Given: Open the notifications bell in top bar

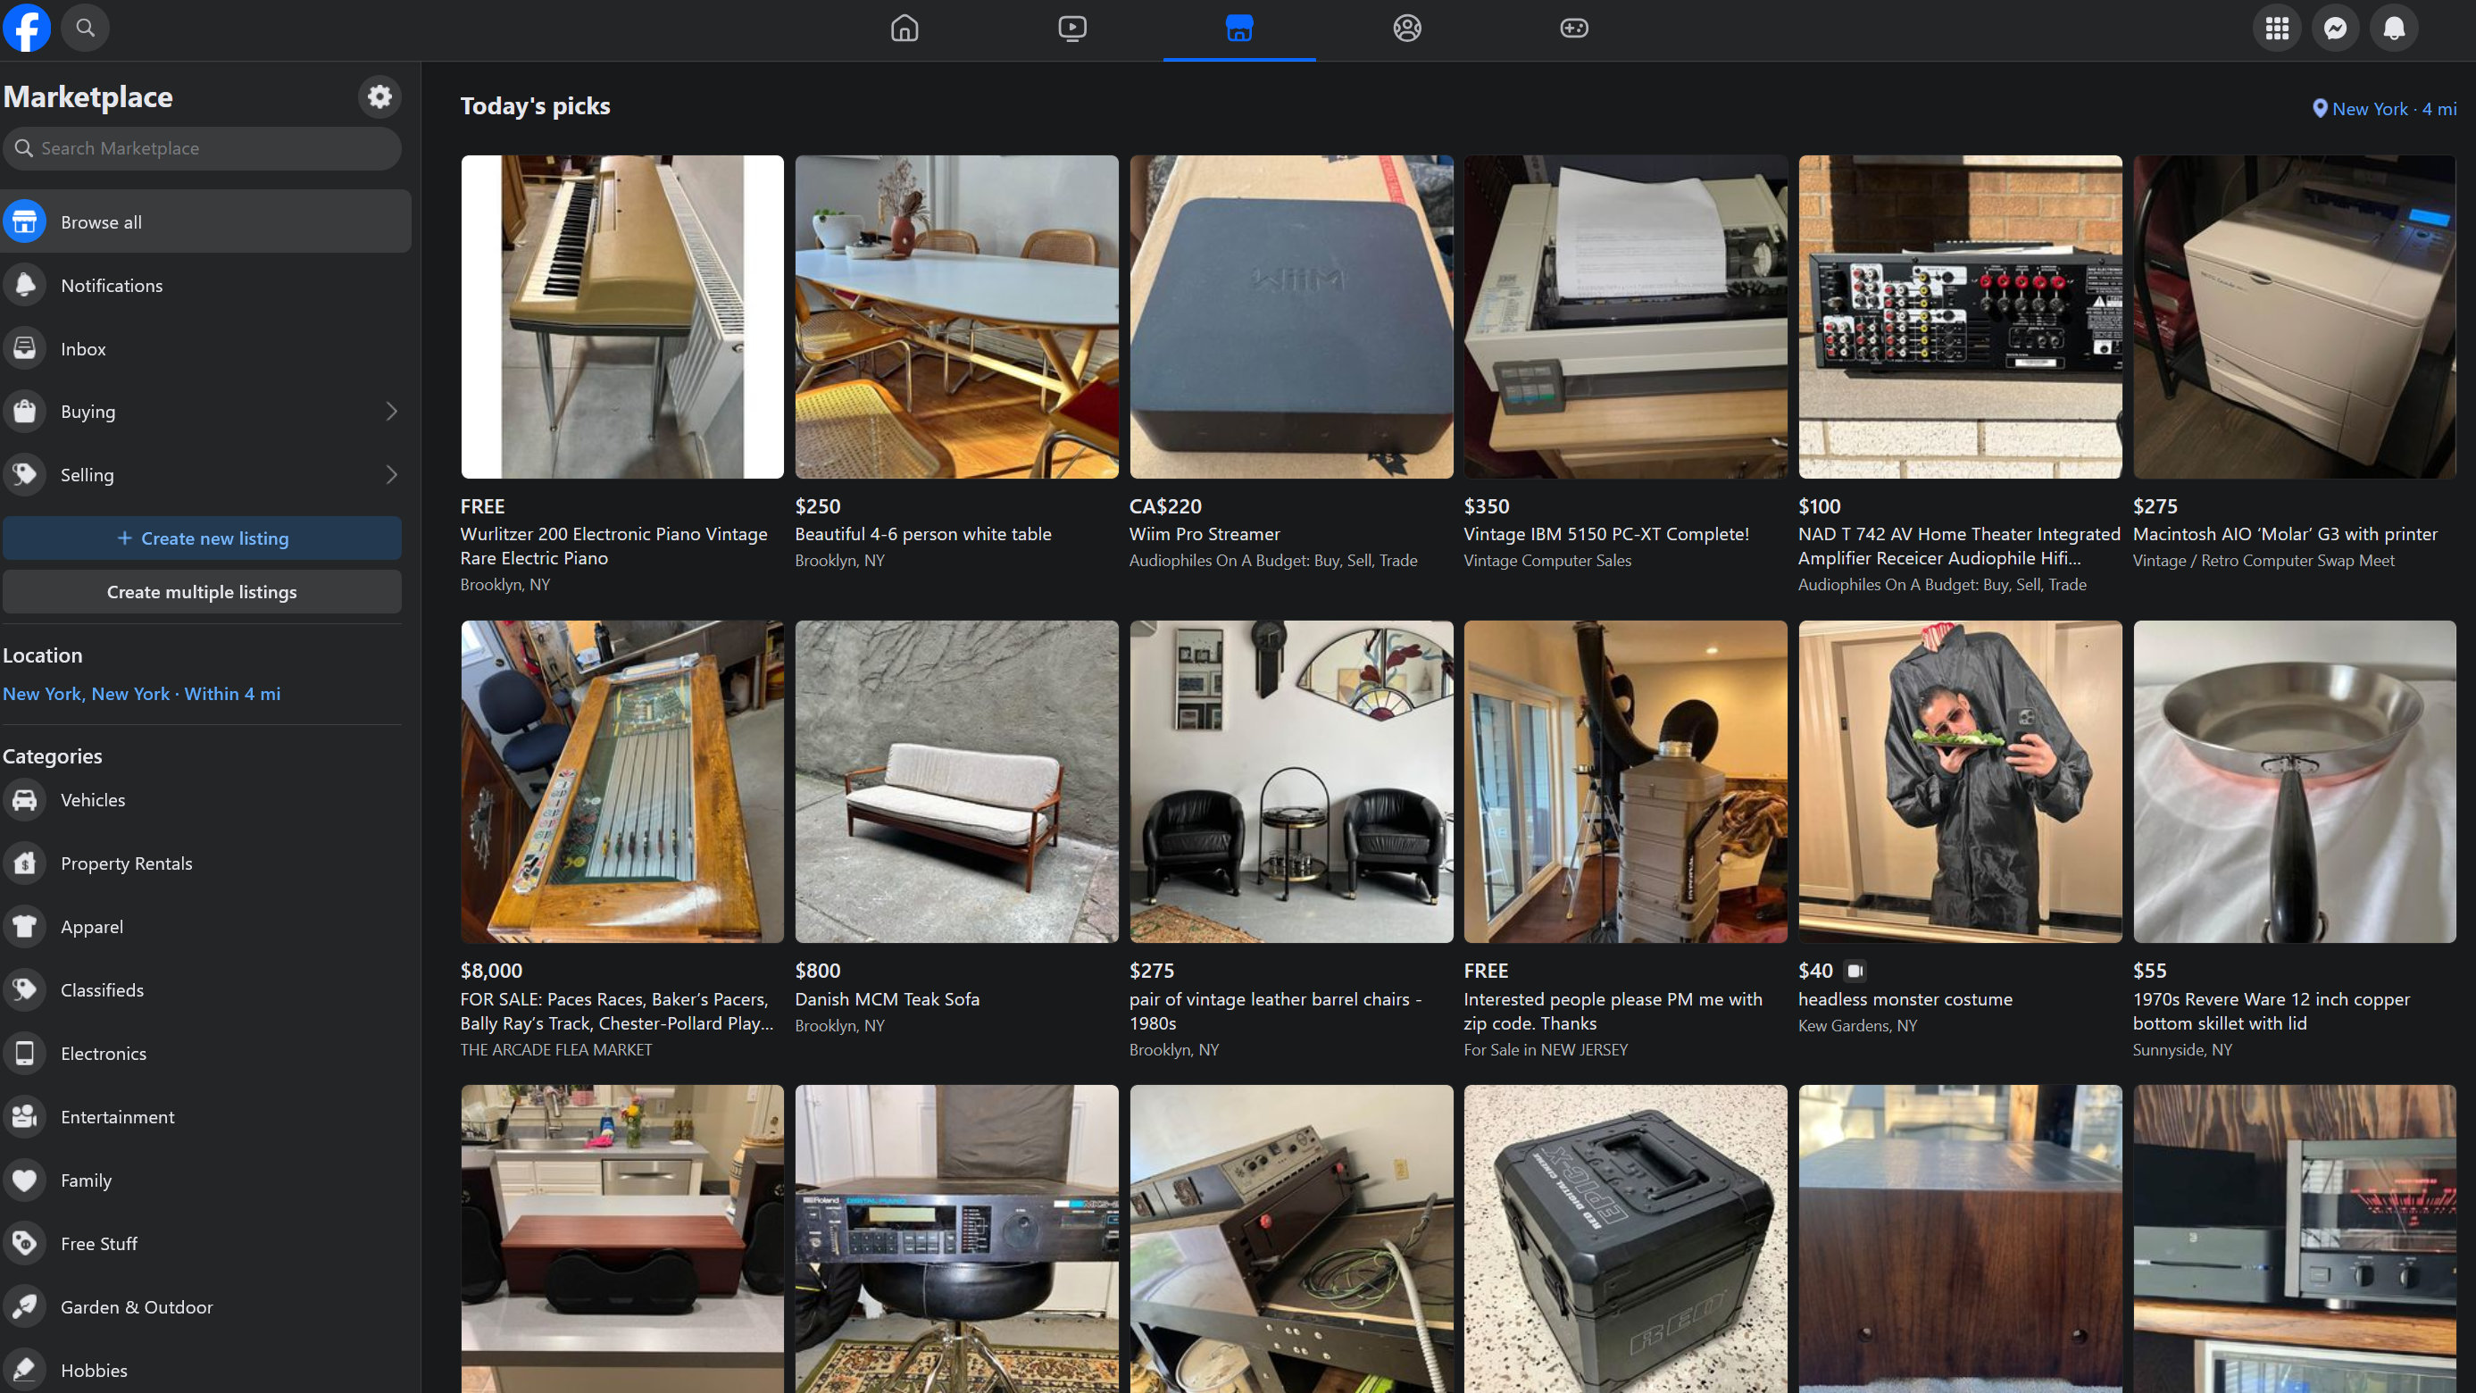Looking at the screenshot, I should pyautogui.click(x=2393, y=28).
